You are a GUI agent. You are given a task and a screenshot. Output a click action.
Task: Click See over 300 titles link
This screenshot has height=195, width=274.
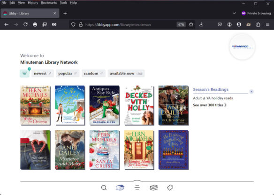point(210,105)
